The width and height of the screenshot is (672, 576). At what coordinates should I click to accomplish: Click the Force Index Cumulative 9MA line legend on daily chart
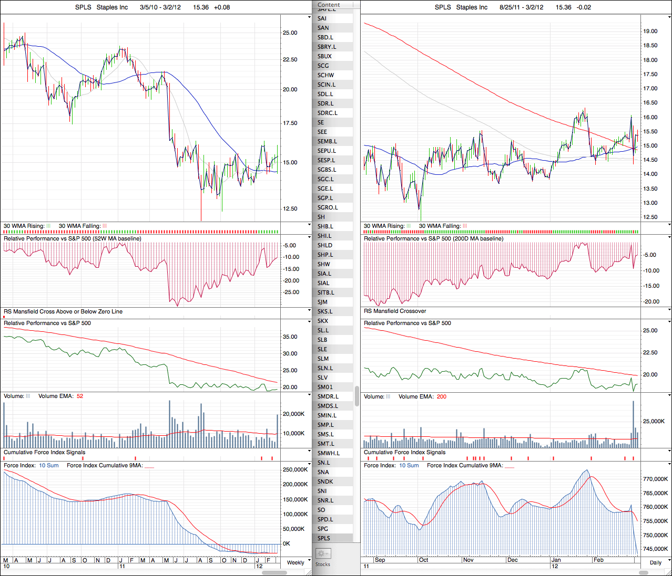pyautogui.click(x=510, y=466)
